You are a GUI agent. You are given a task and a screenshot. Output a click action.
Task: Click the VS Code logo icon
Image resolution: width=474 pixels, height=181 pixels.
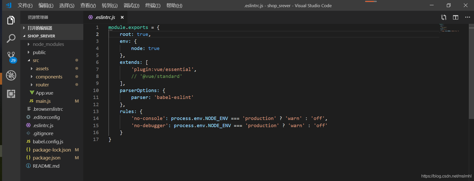[9, 5]
